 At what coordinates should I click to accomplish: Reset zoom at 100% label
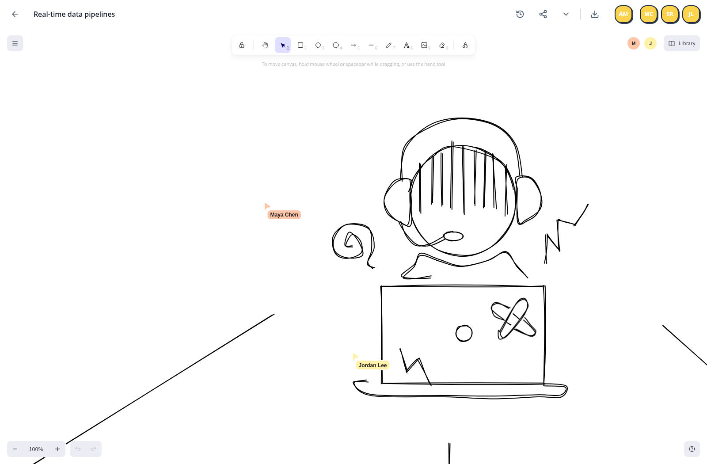click(x=36, y=449)
